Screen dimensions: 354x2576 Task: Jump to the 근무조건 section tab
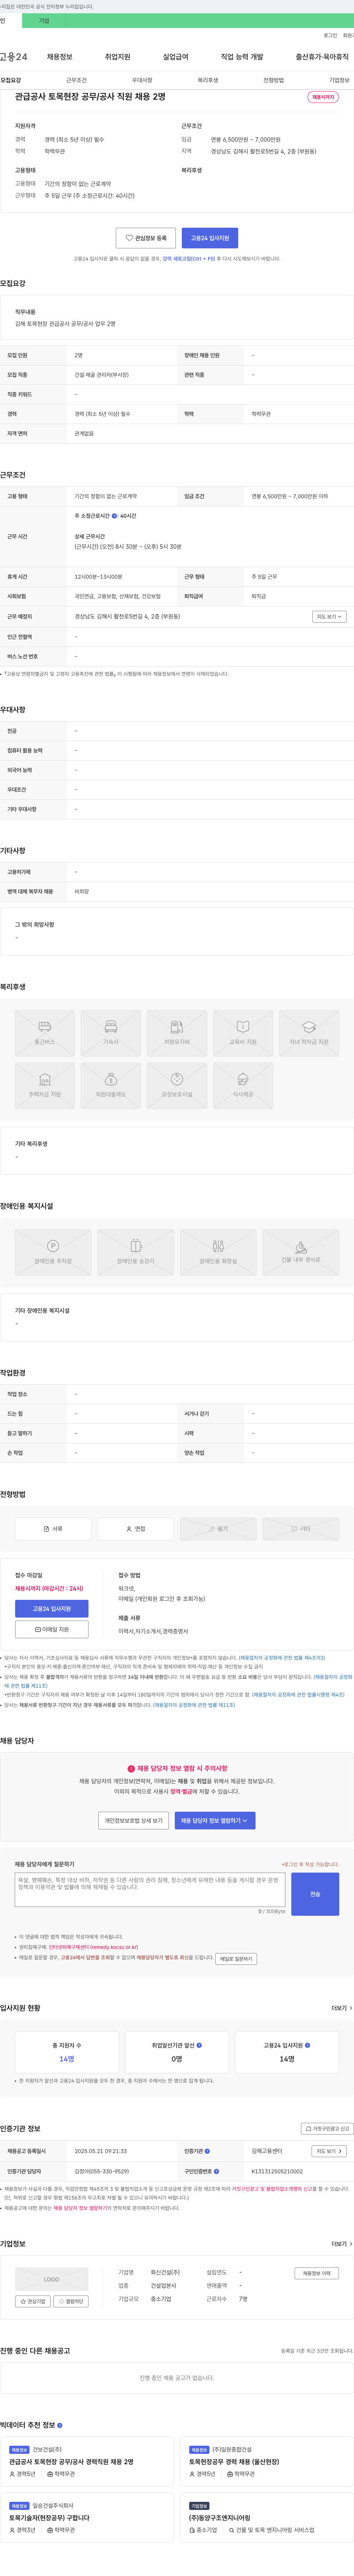pyautogui.click(x=76, y=80)
